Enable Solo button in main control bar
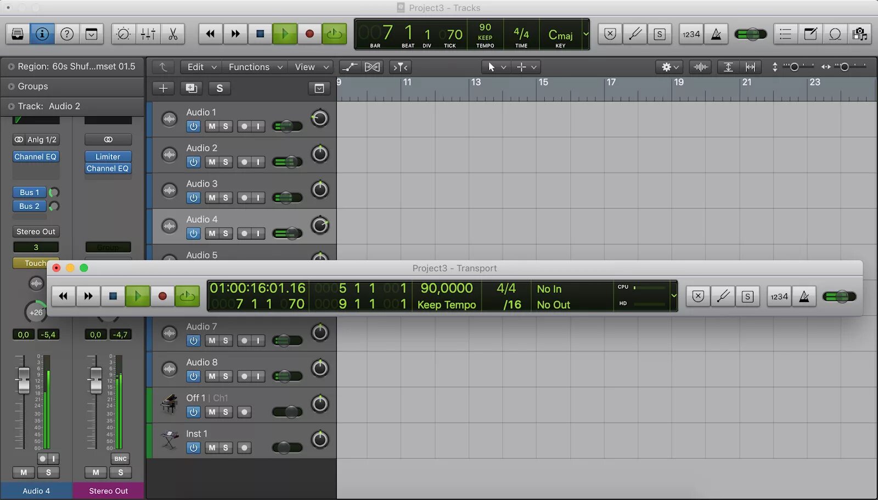The width and height of the screenshot is (878, 500). [x=660, y=34]
